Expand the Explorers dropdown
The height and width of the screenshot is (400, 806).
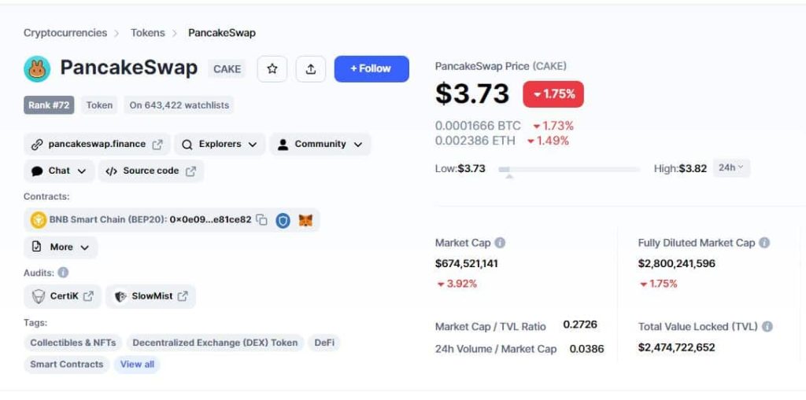click(x=220, y=145)
